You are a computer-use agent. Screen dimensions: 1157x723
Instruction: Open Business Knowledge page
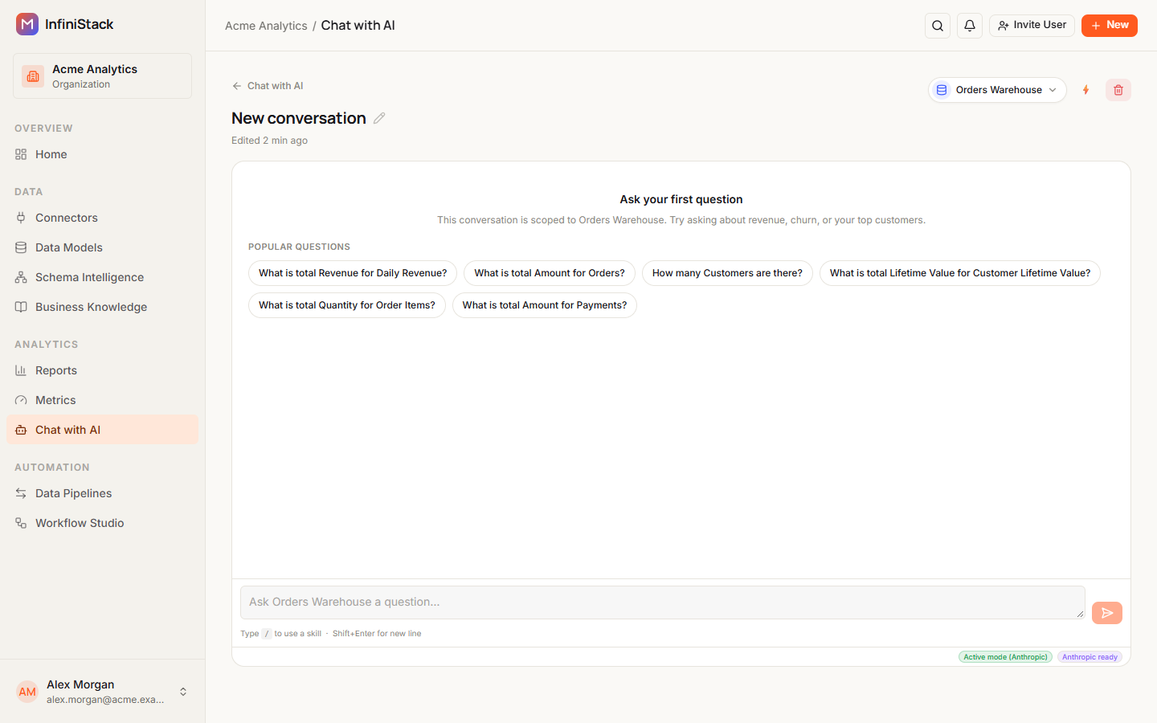coord(102,307)
